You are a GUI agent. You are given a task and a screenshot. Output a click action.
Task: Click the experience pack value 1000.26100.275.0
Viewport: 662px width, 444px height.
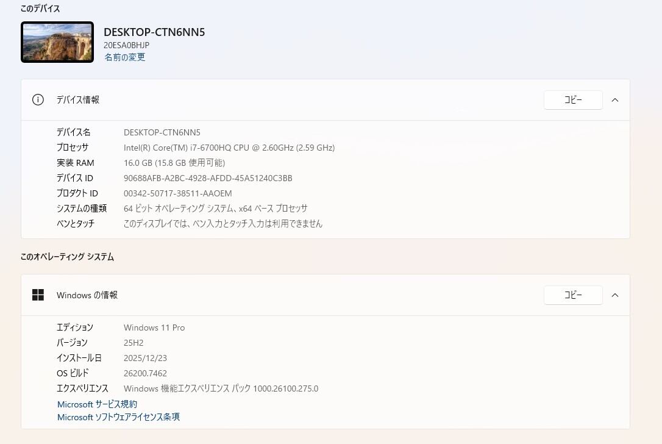pos(221,389)
